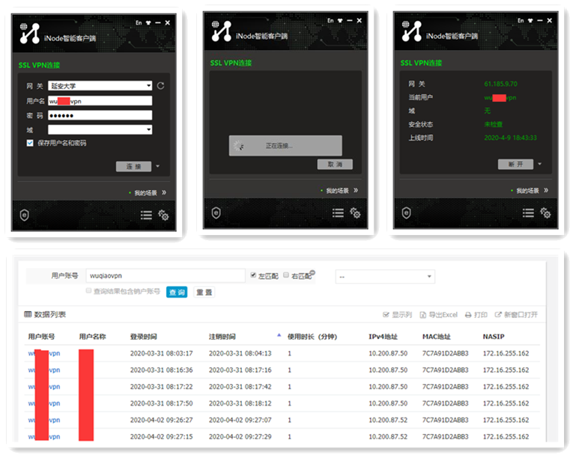Click the 用户账号 search field wuqiaovpn

click(x=166, y=275)
